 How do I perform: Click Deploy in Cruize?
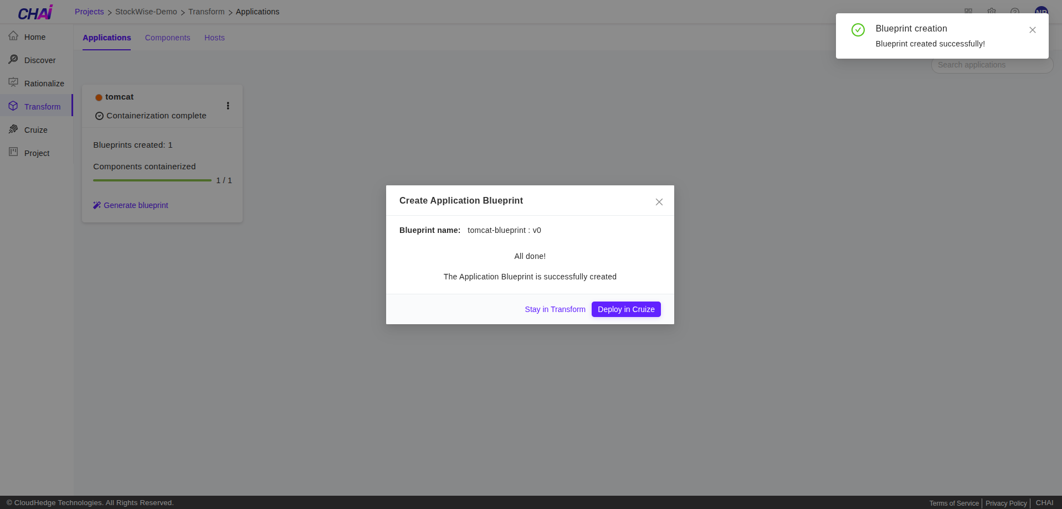tap(625, 309)
